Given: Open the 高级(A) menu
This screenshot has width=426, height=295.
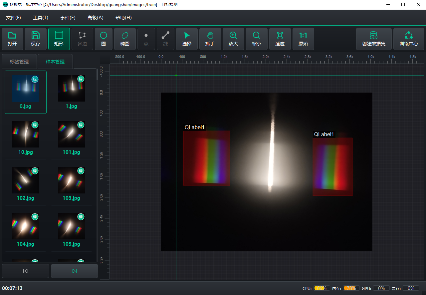Looking at the screenshot, I should pos(95,18).
